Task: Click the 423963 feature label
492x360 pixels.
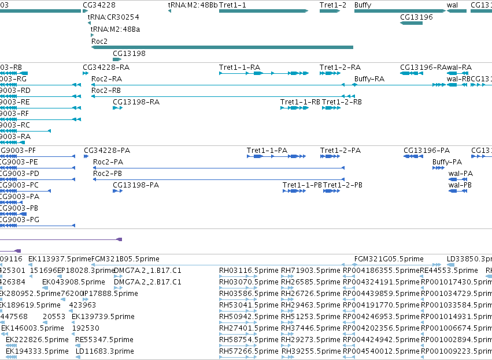Action: pos(83,305)
